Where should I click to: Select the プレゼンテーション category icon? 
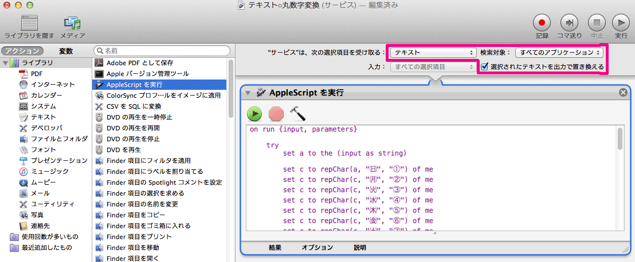23,161
